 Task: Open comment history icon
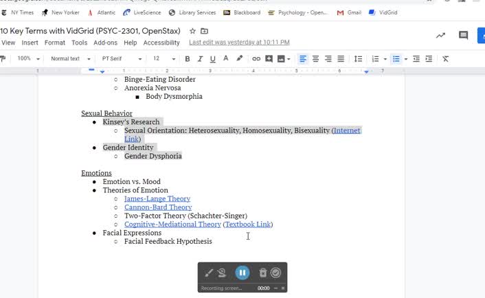coord(463,36)
